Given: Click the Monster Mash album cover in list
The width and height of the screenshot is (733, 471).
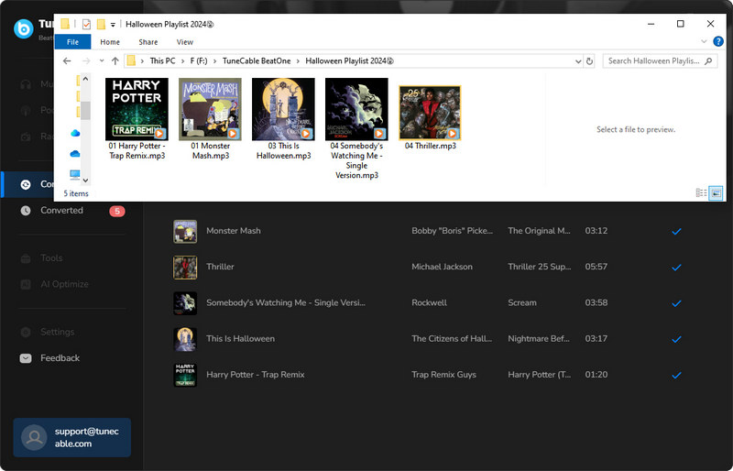Looking at the screenshot, I should [185, 231].
